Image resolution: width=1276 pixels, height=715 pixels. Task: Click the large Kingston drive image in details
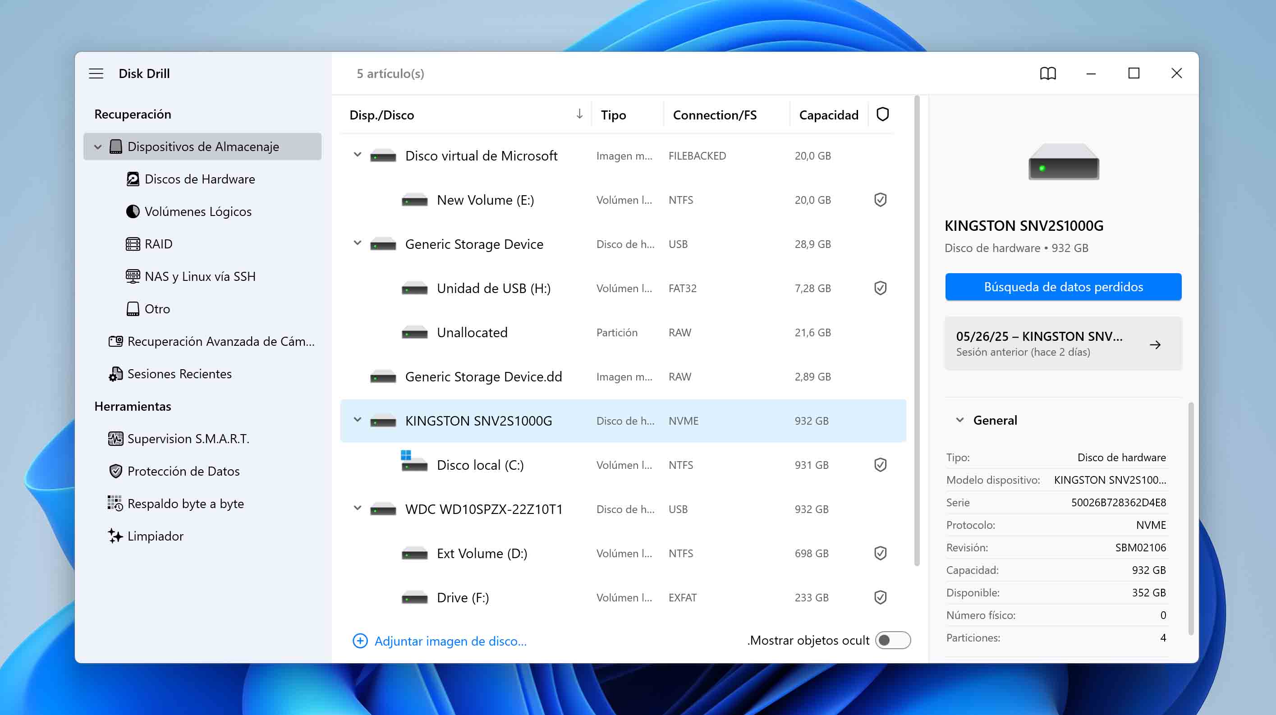click(1064, 162)
